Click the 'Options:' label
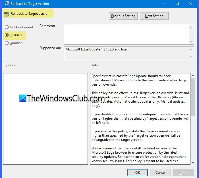 tap(10, 65)
